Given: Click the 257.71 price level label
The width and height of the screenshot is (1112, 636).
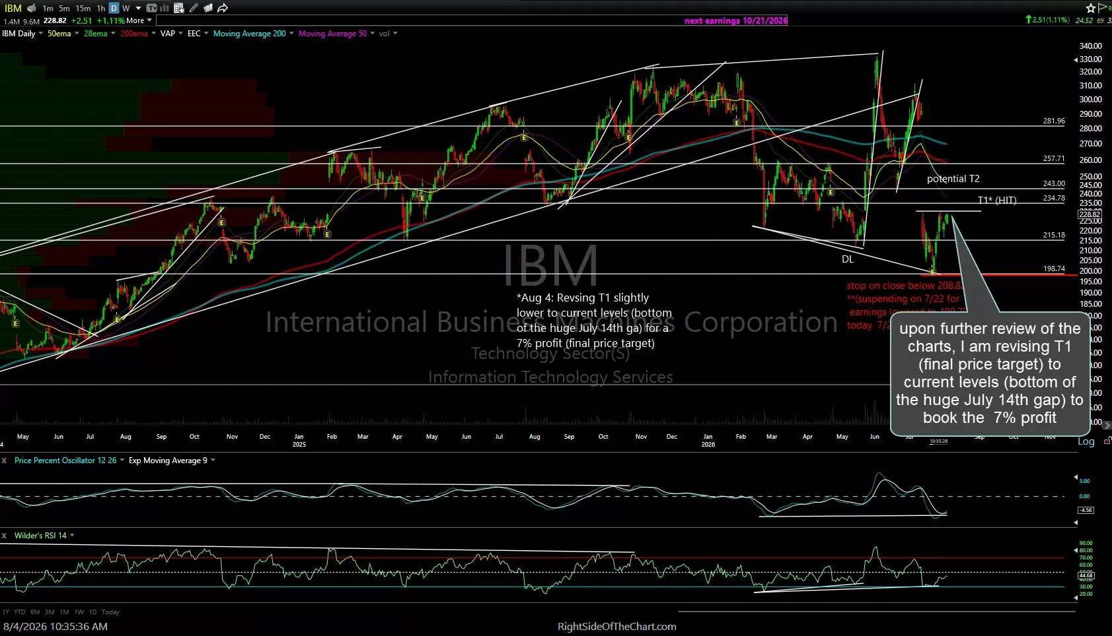Looking at the screenshot, I should 1054,158.
